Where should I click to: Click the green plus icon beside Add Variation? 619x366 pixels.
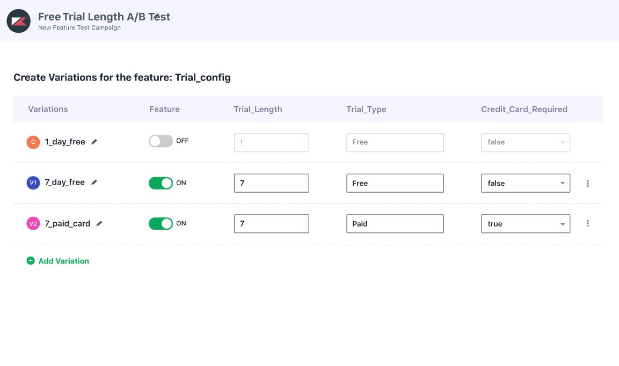click(31, 261)
